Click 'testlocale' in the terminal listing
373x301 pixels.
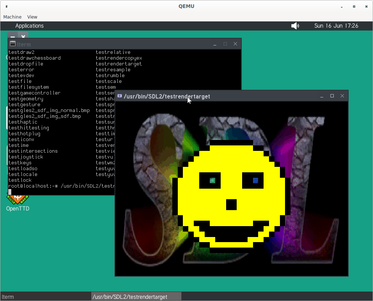[x=23, y=174]
